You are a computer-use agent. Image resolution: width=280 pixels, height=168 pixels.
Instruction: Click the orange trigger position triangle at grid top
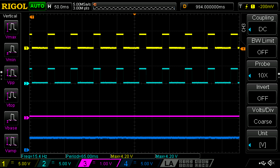(x=134, y=14)
